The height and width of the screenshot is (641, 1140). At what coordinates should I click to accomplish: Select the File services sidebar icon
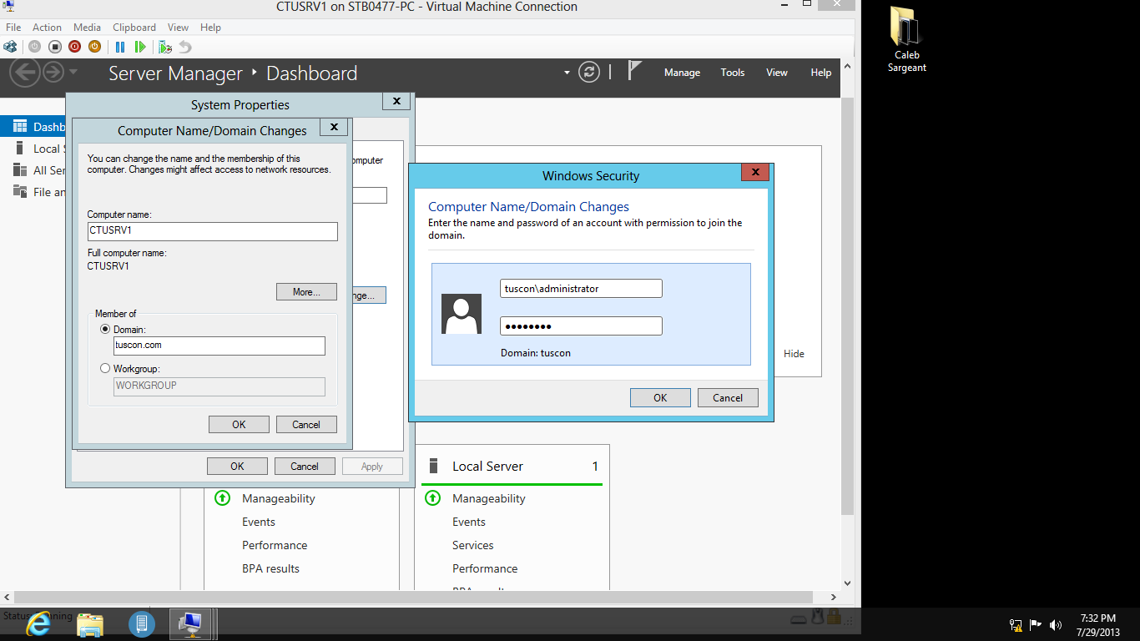pos(20,192)
